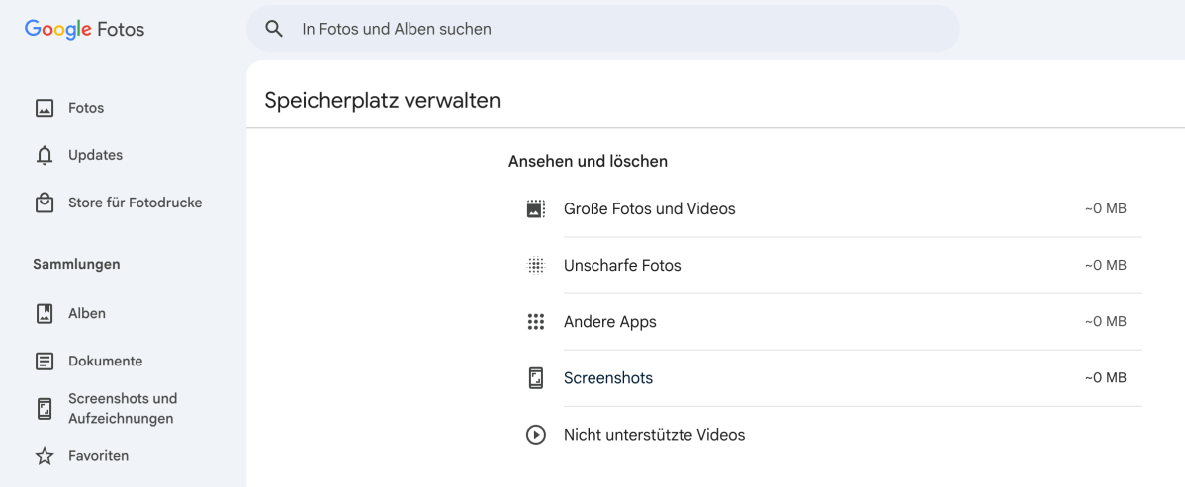Screen dimensions: 1185x487
Task: Click the Google Fotos logo
Action: [x=84, y=29]
